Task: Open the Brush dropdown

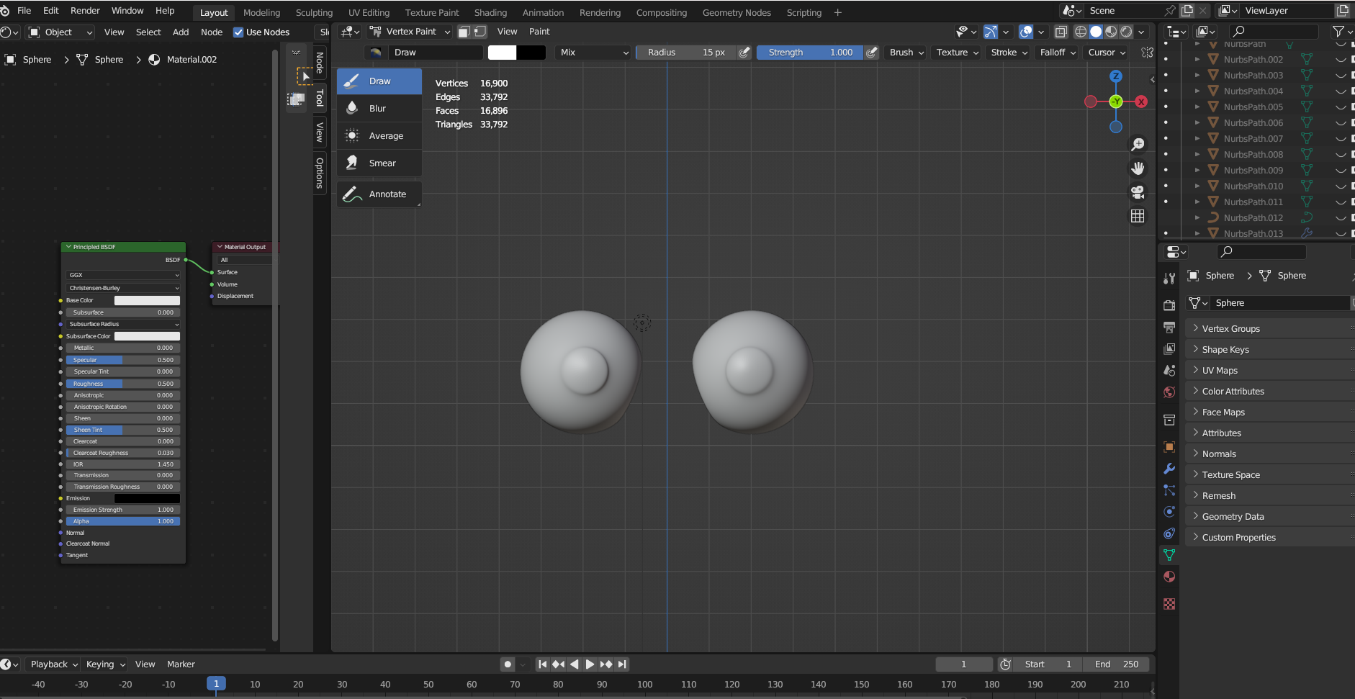Action: [x=906, y=53]
